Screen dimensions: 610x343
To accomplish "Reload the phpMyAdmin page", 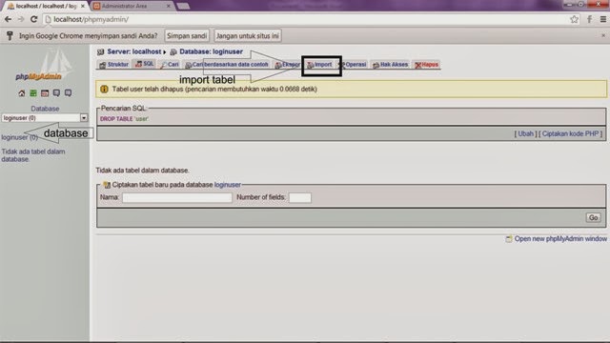I will [34, 19].
